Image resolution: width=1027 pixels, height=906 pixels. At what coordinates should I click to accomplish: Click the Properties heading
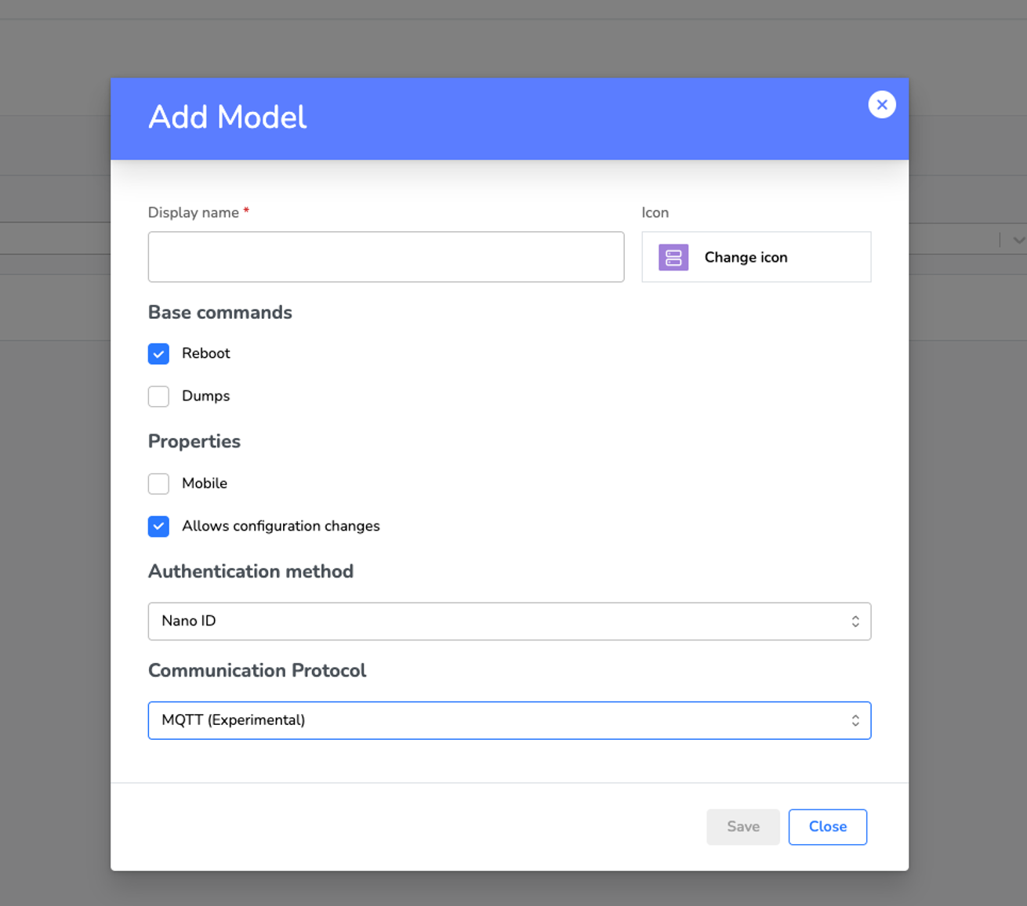194,441
